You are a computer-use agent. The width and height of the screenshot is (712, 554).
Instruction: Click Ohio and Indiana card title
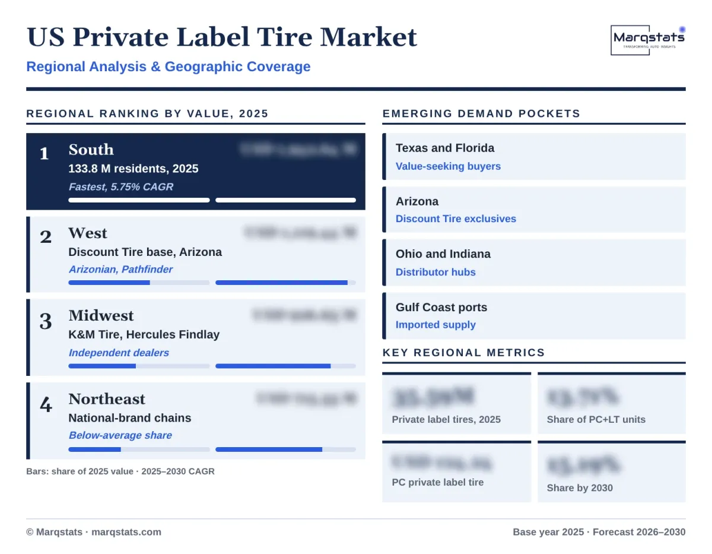443,254
